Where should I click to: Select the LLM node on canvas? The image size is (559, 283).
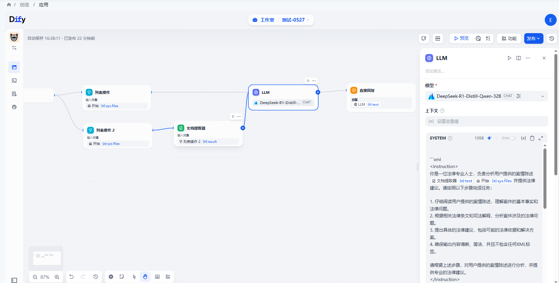(x=283, y=97)
